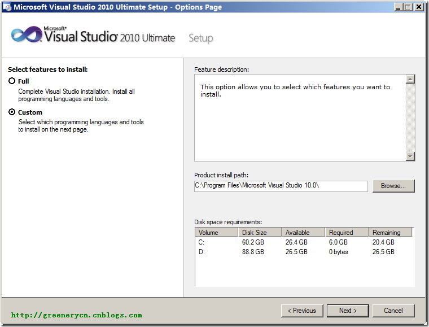Click the Full option description text
This screenshot has width=429, height=327.
(76, 95)
